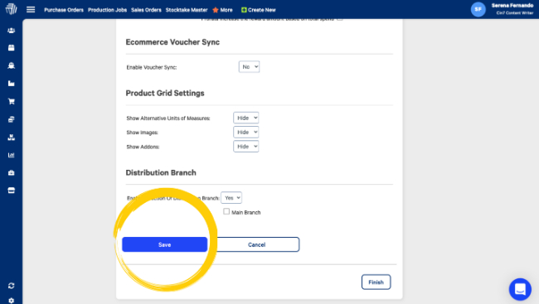The image size is (539, 304).
Task: Click the Cin7 logo icon
Action: (11, 9)
